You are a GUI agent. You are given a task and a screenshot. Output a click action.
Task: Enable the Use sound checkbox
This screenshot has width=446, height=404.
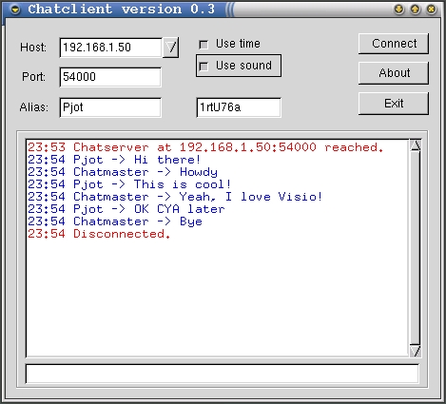click(x=204, y=67)
